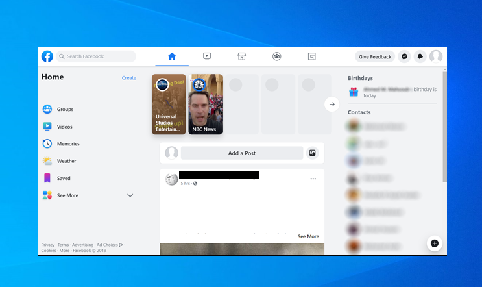Click the post's public audience globe icon

195,183
